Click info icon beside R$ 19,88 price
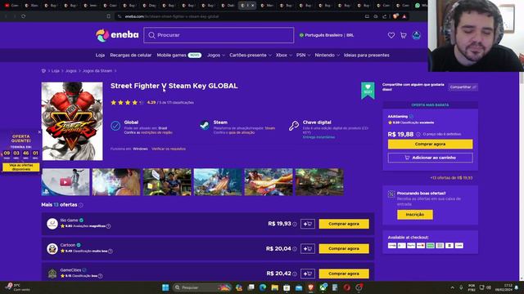Image resolution: width=524 pixels, height=294 pixels. coord(418,134)
